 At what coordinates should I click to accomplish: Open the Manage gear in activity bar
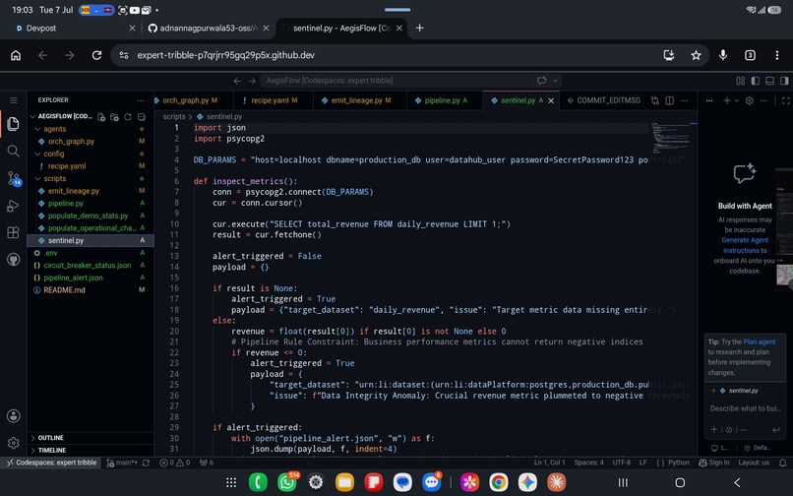pyautogui.click(x=13, y=443)
